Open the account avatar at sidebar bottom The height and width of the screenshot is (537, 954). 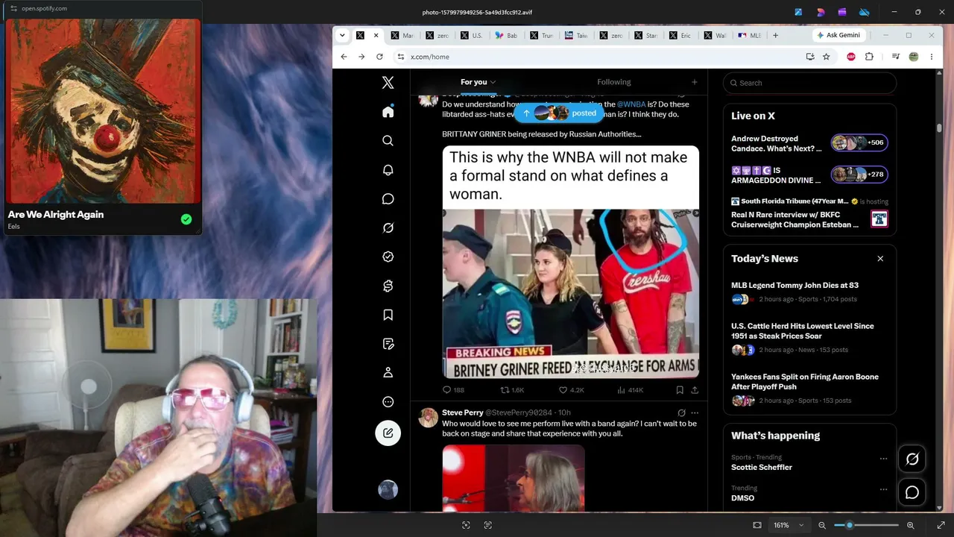click(388, 489)
